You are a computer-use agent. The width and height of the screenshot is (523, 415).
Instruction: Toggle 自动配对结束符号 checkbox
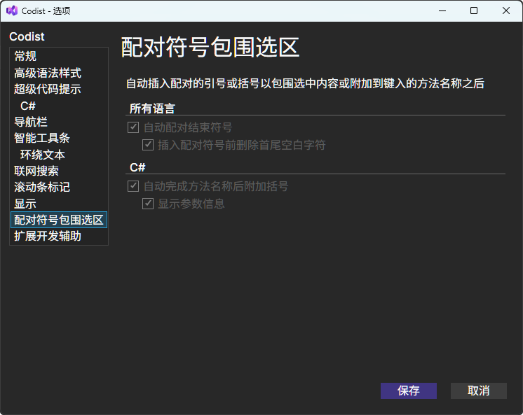(x=133, y=128)
